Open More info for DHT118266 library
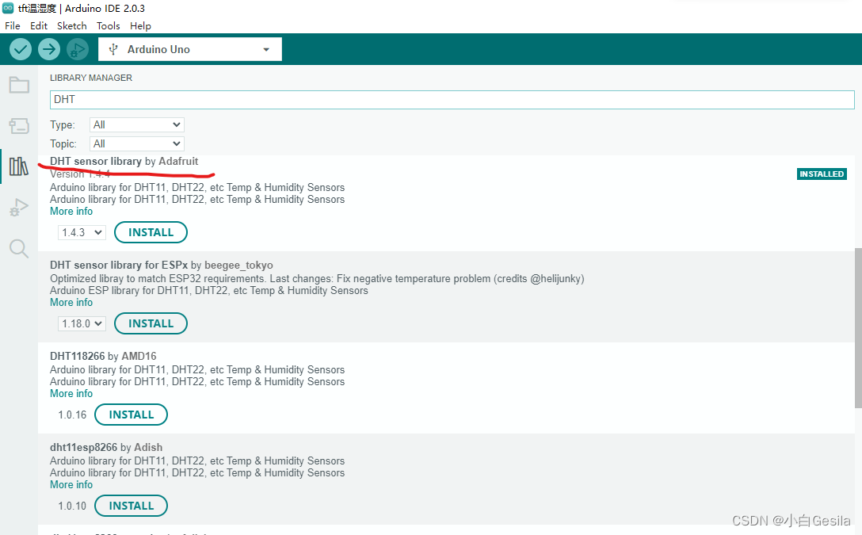 [71, 394]
